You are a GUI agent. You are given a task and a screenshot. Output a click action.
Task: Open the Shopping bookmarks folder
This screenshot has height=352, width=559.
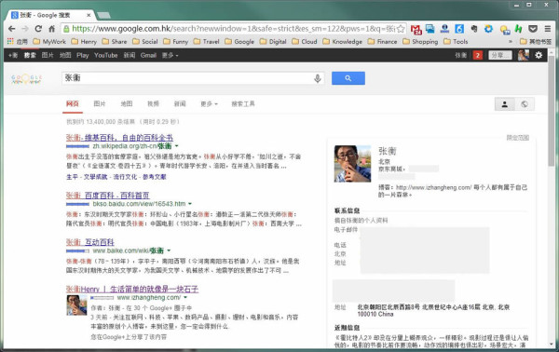point(420,42)
